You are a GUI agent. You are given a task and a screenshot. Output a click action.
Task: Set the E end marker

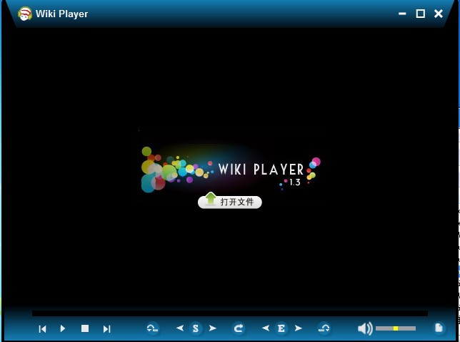point(281,328)
